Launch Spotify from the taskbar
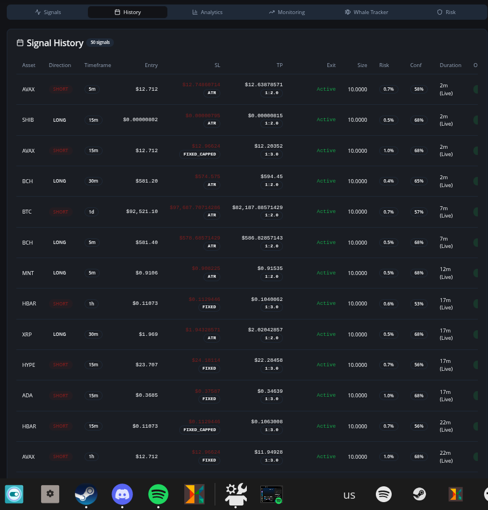Screen dimensions: 488x510 [x=158, y=494]
